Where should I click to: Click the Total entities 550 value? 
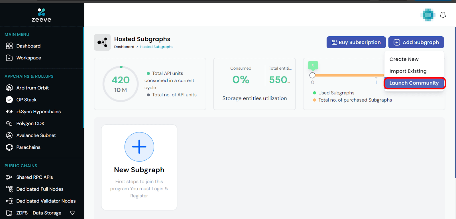(x=280, y=80)
